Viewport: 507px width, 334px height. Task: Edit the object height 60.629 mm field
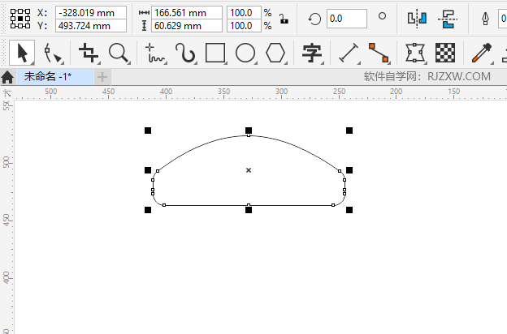coord(187,26)
